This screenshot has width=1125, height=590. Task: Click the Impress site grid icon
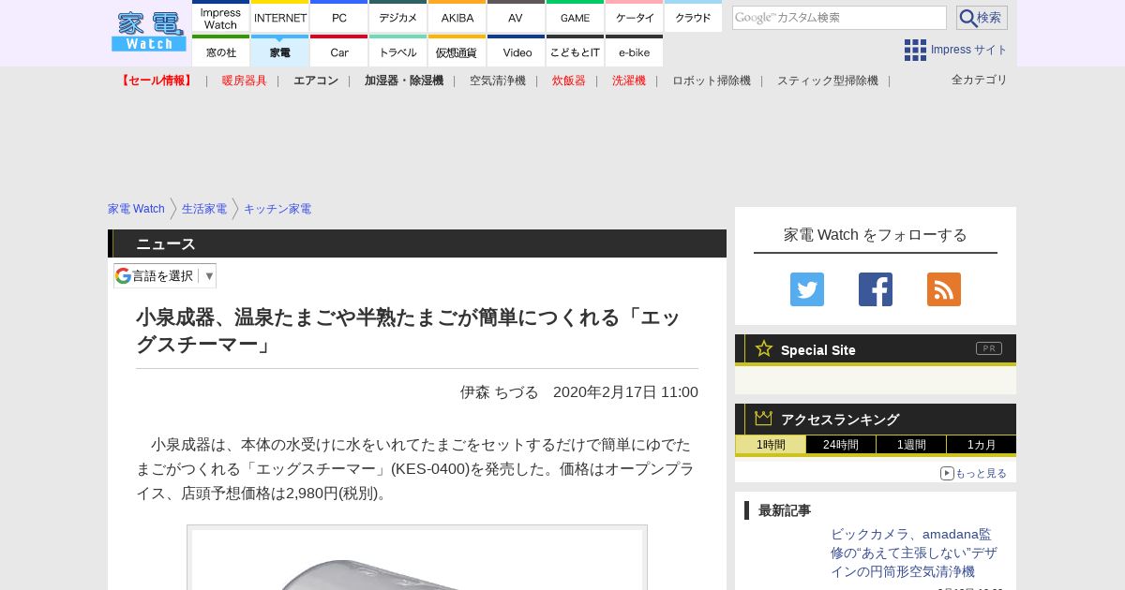pyautogui.click(x=915, y=50)
